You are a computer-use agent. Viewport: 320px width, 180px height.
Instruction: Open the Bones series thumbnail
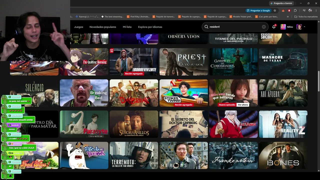click(x=283, y=155)
